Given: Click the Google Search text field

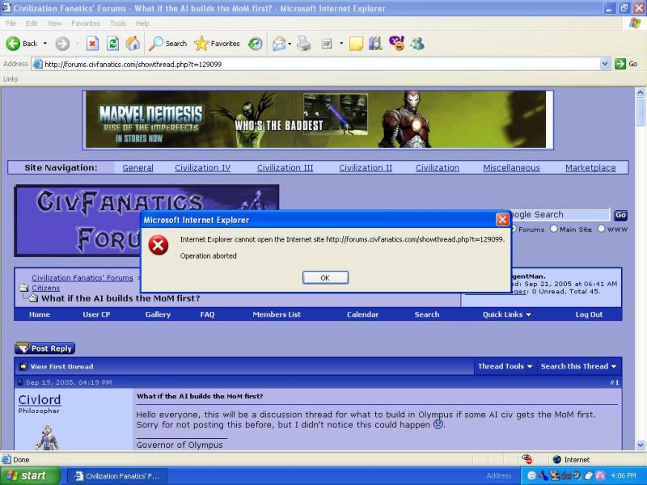Looking at the screenshot, I should 556,214.
